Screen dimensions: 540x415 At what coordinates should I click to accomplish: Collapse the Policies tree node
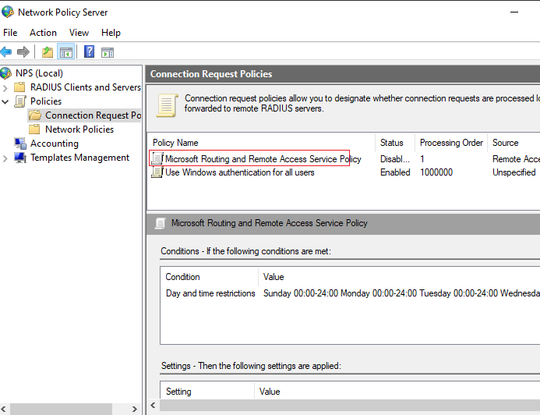point(5,101)
